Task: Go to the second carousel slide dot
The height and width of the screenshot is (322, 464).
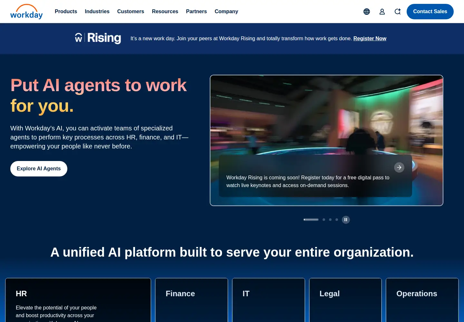Action: 324,220
